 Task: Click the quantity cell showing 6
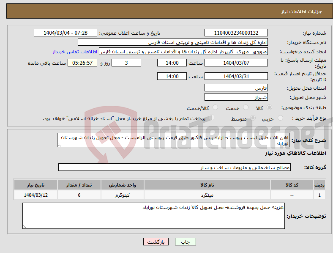pyautogui.click(x=79, y=195)
